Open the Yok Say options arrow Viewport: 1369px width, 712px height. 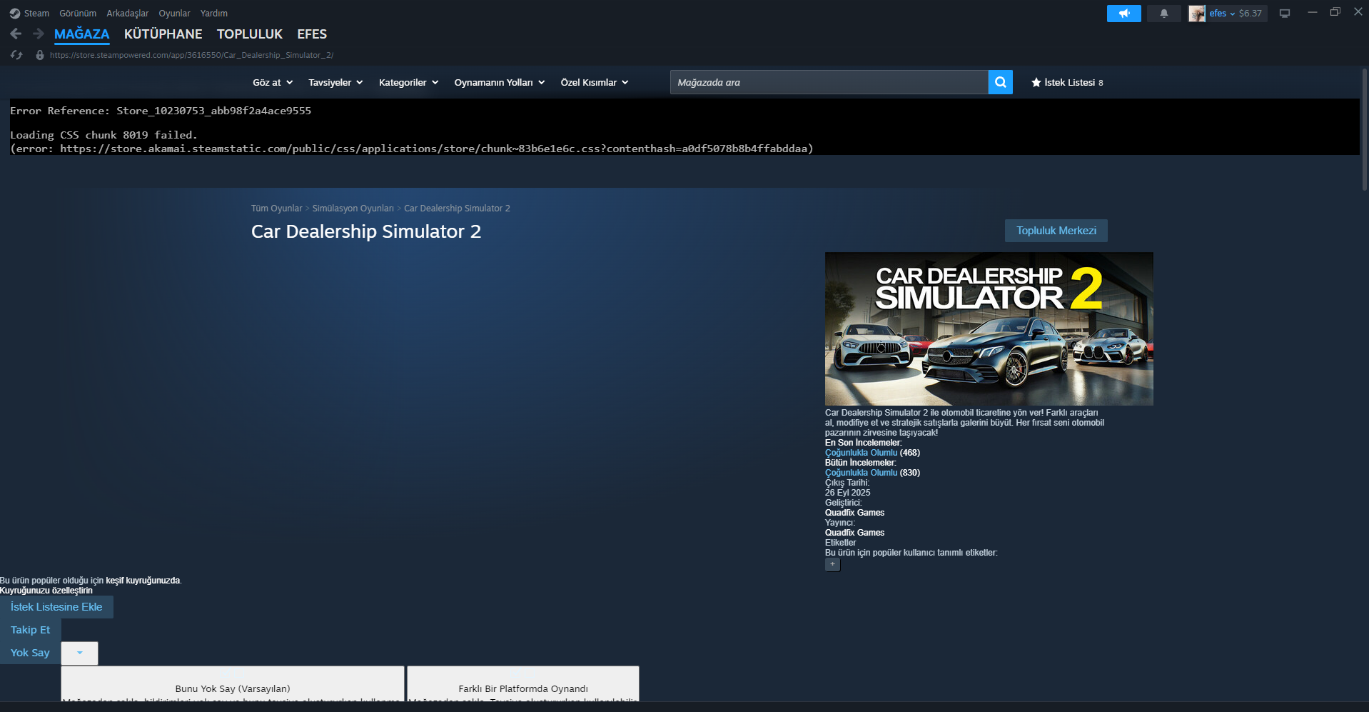(x=79, y=653)
